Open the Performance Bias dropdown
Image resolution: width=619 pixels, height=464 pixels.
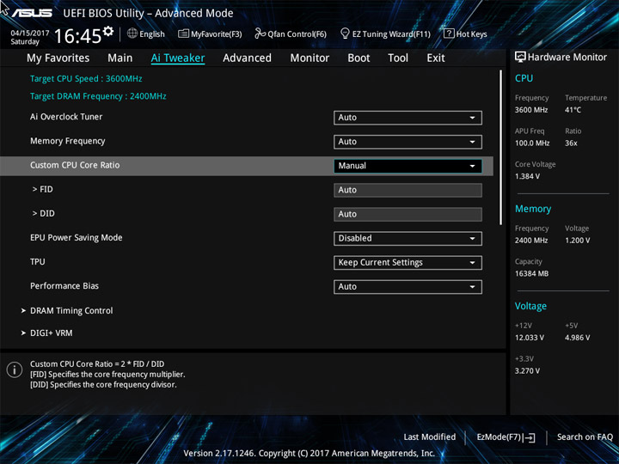coord(408,286)
